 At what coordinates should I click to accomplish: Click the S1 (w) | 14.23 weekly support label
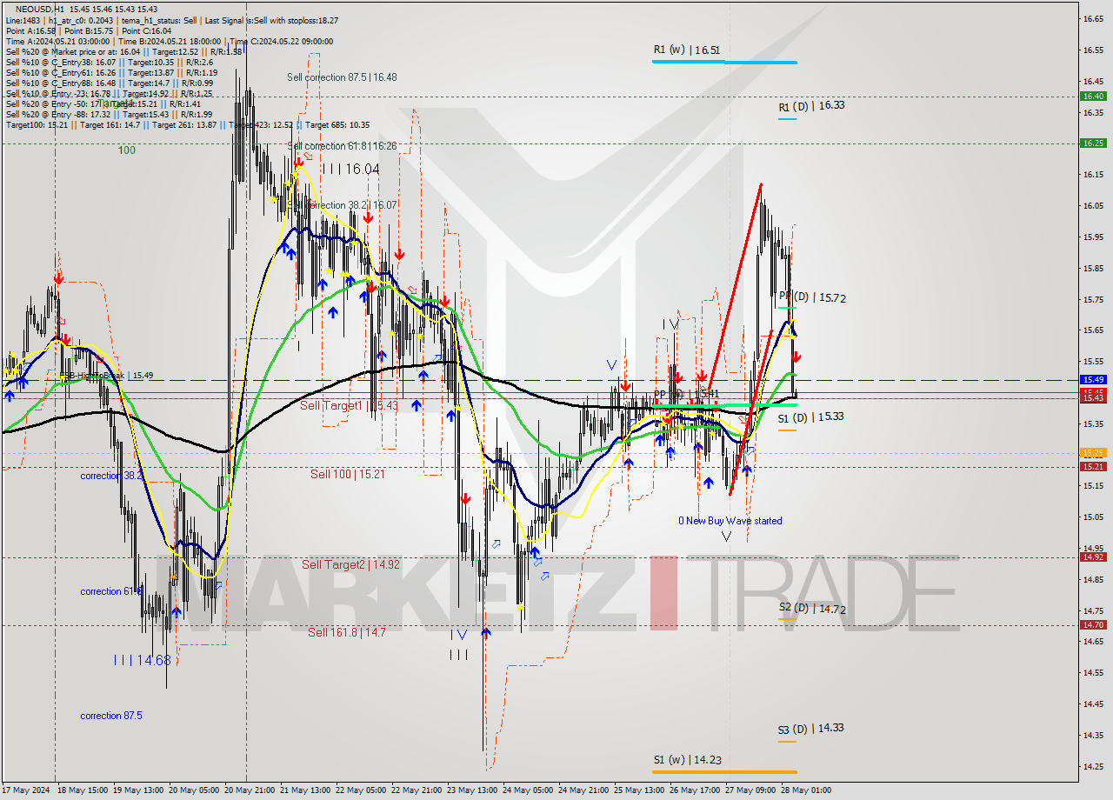[x=687, y=760]
